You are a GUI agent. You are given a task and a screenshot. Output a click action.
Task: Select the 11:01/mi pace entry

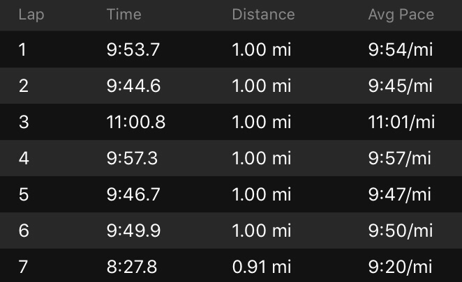click(x=401, y=123)
